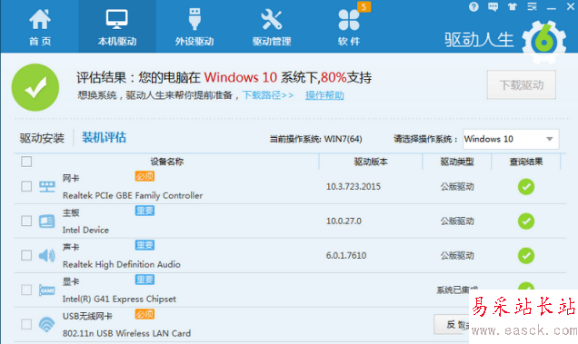This screenshot has width=578, height=344.
Task: Click the 查询结果 column header
Action: click(x=526, y=162)
